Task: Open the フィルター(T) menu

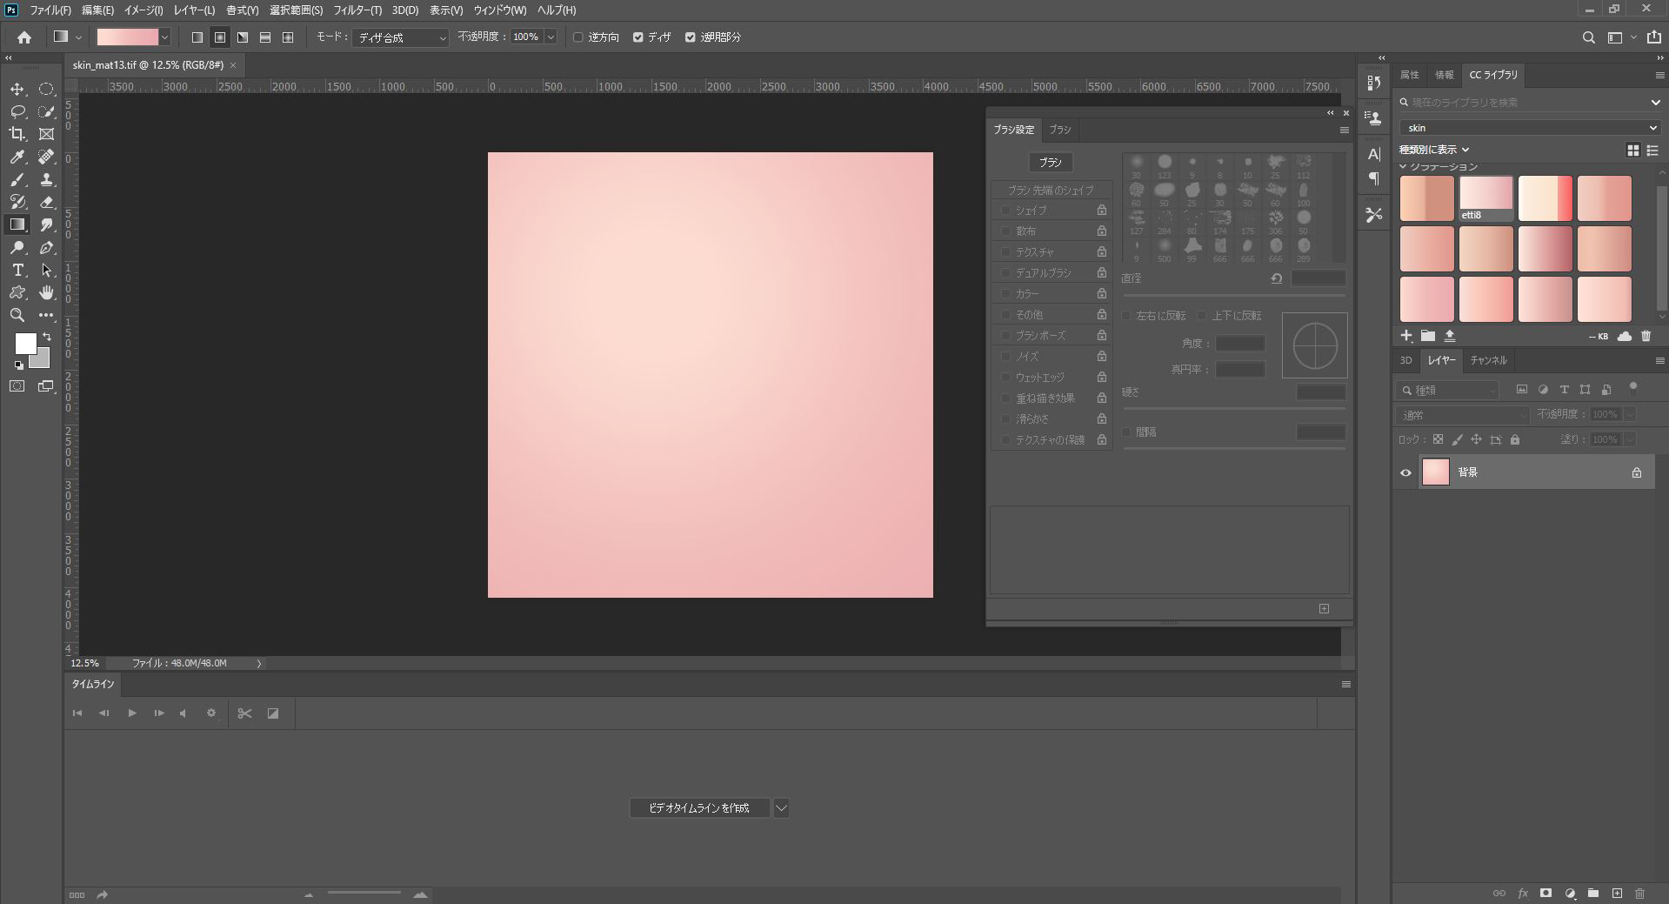Action: [357, 10]
